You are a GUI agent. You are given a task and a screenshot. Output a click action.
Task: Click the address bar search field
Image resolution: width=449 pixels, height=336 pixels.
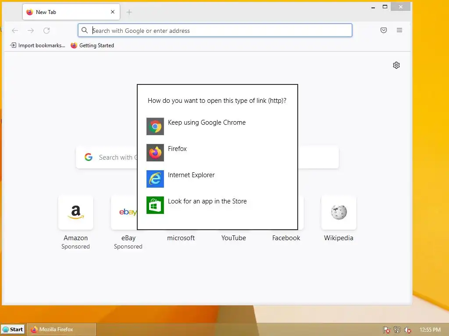215,30
